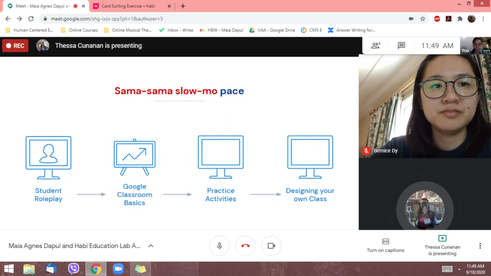Open the participants list icon
This screenshot has height=276, width=491.
click(376, 46)
